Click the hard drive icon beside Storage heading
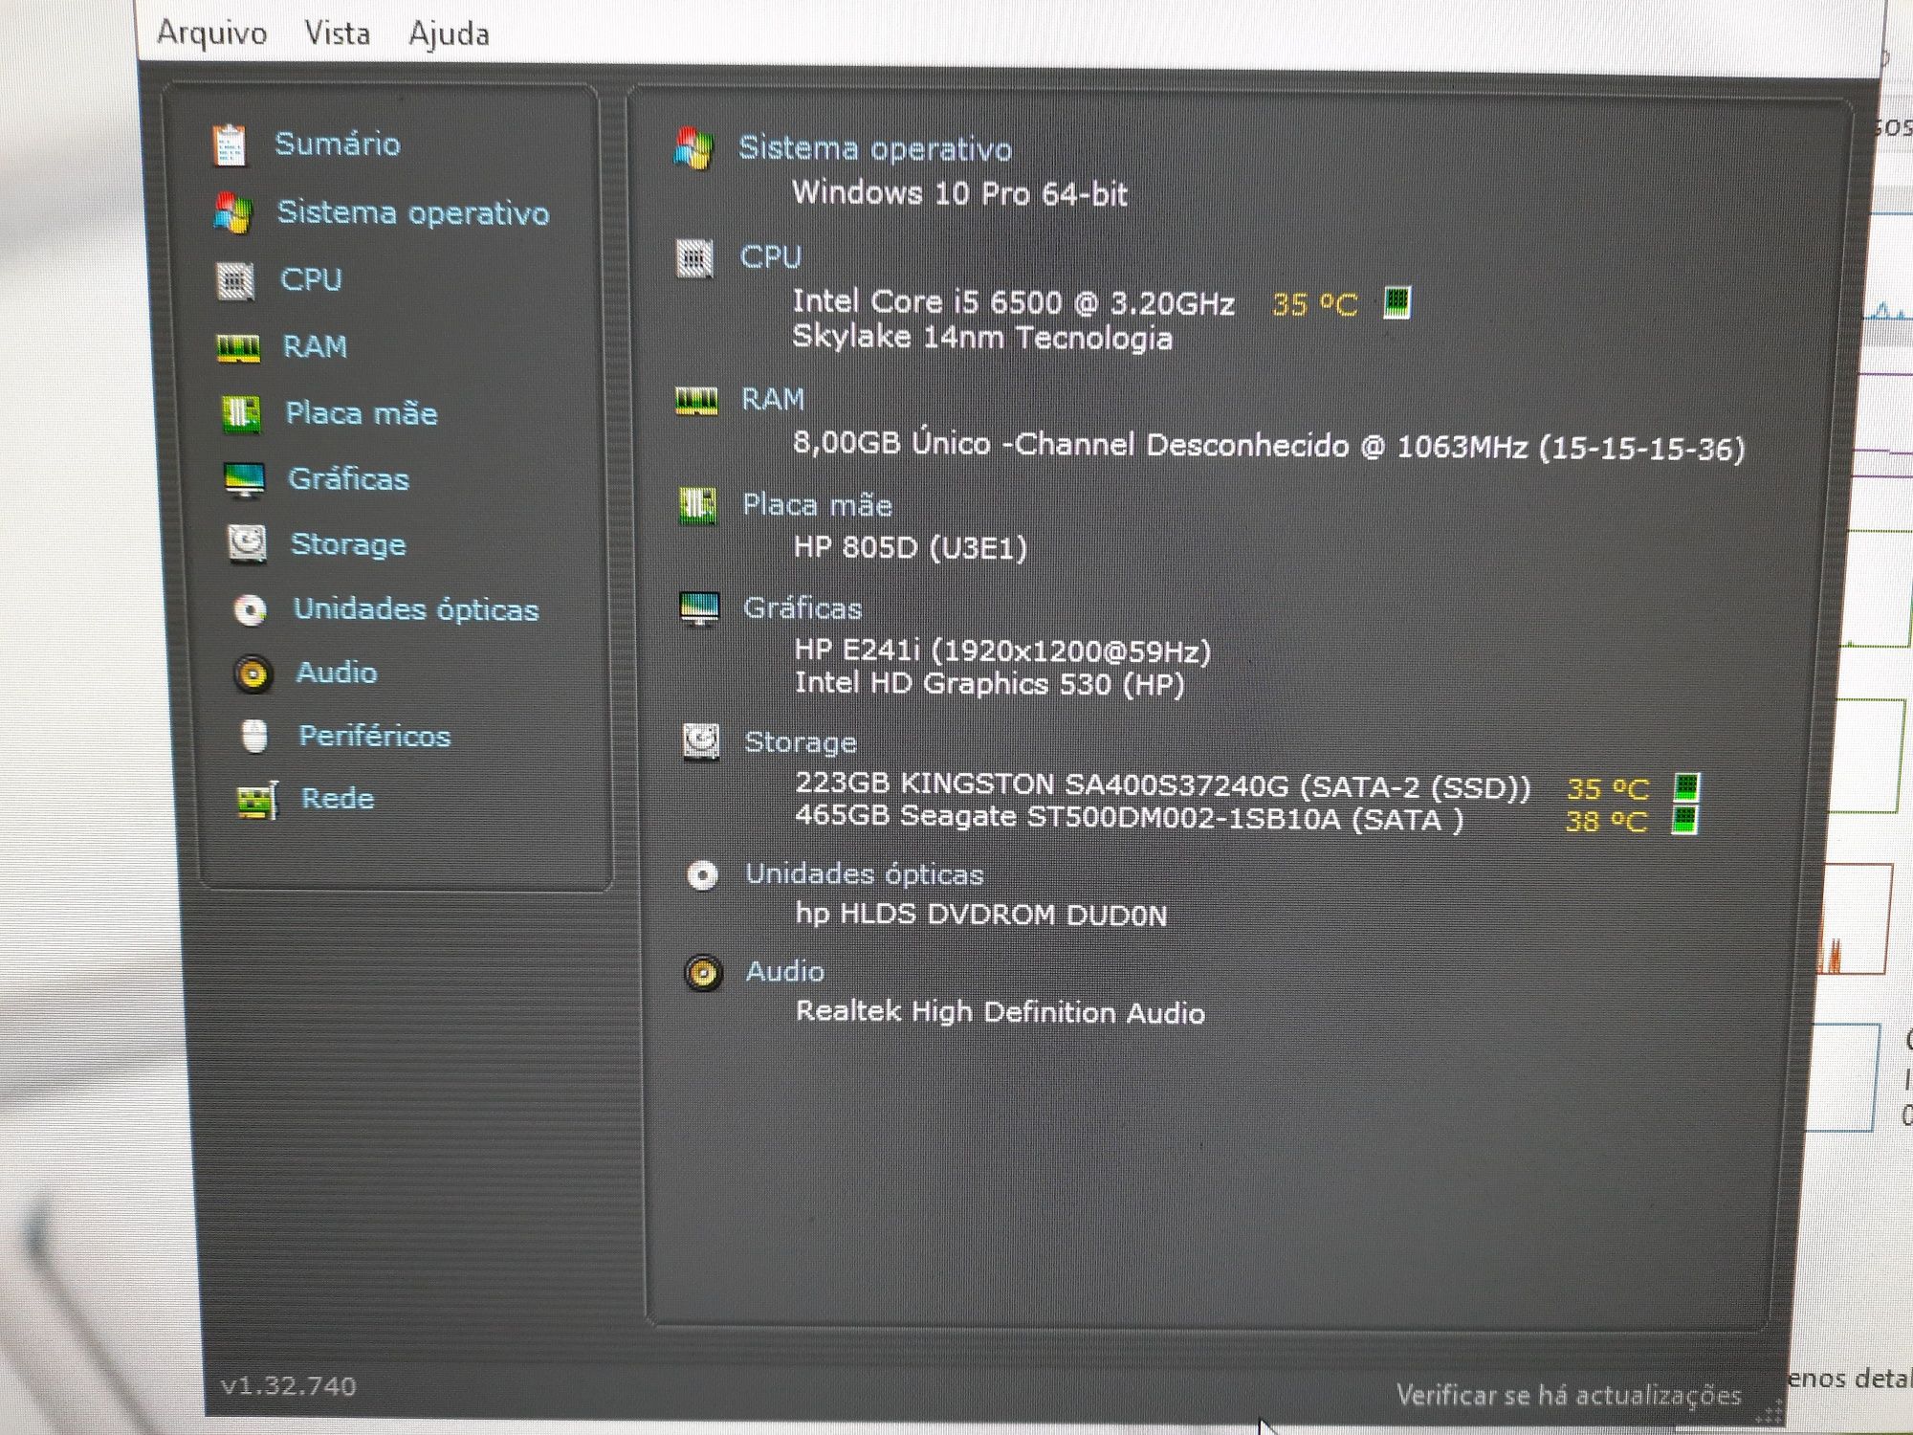 click(x=701, y=741)
